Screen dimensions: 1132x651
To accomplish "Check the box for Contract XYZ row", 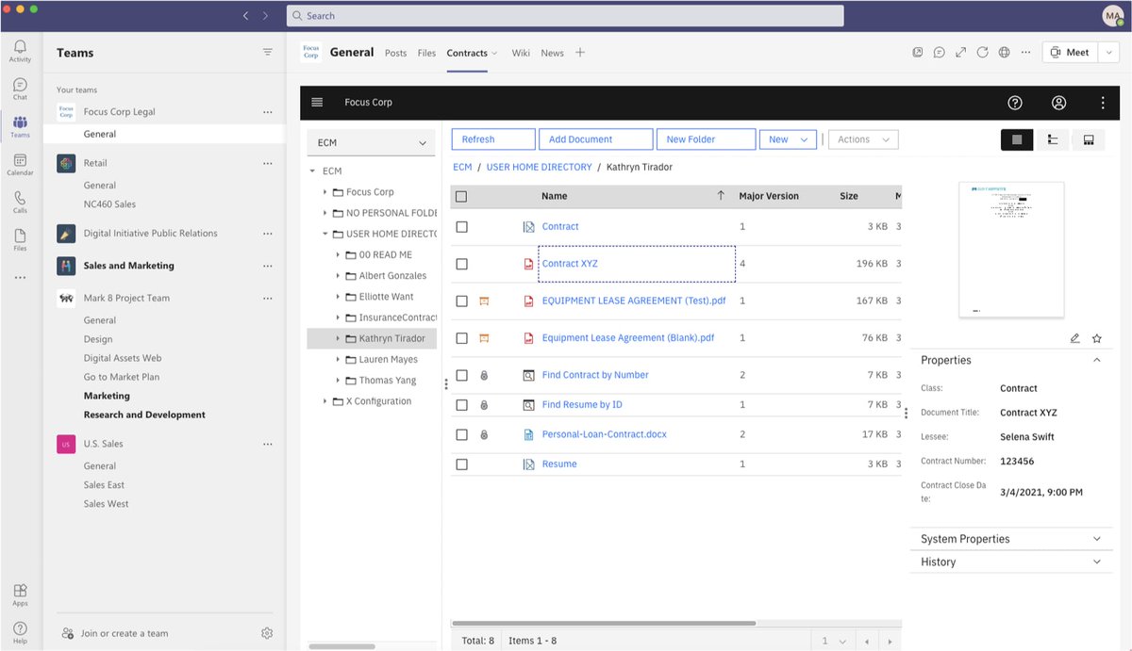I will click(461, 265).
